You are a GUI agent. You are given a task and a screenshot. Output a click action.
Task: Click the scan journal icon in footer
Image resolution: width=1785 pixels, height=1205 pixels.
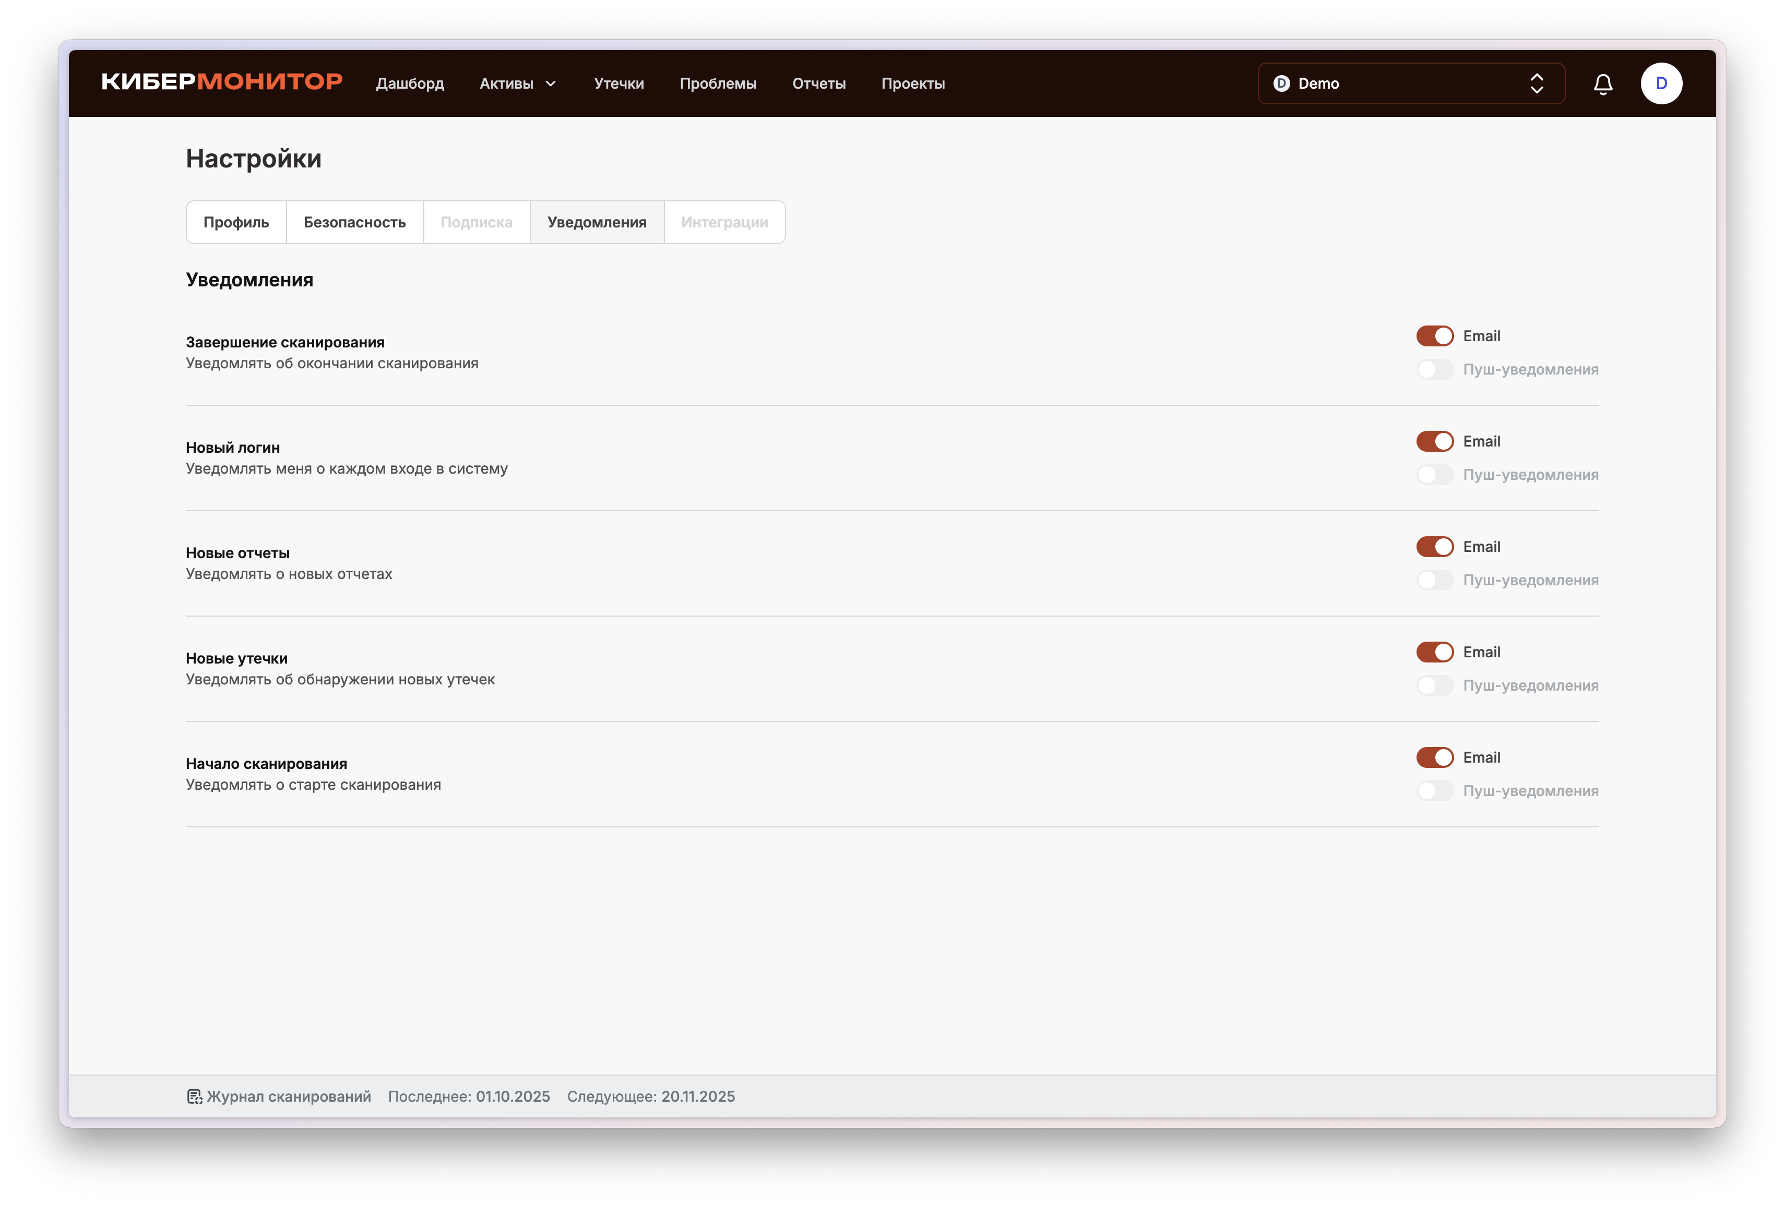point(194,1096)
